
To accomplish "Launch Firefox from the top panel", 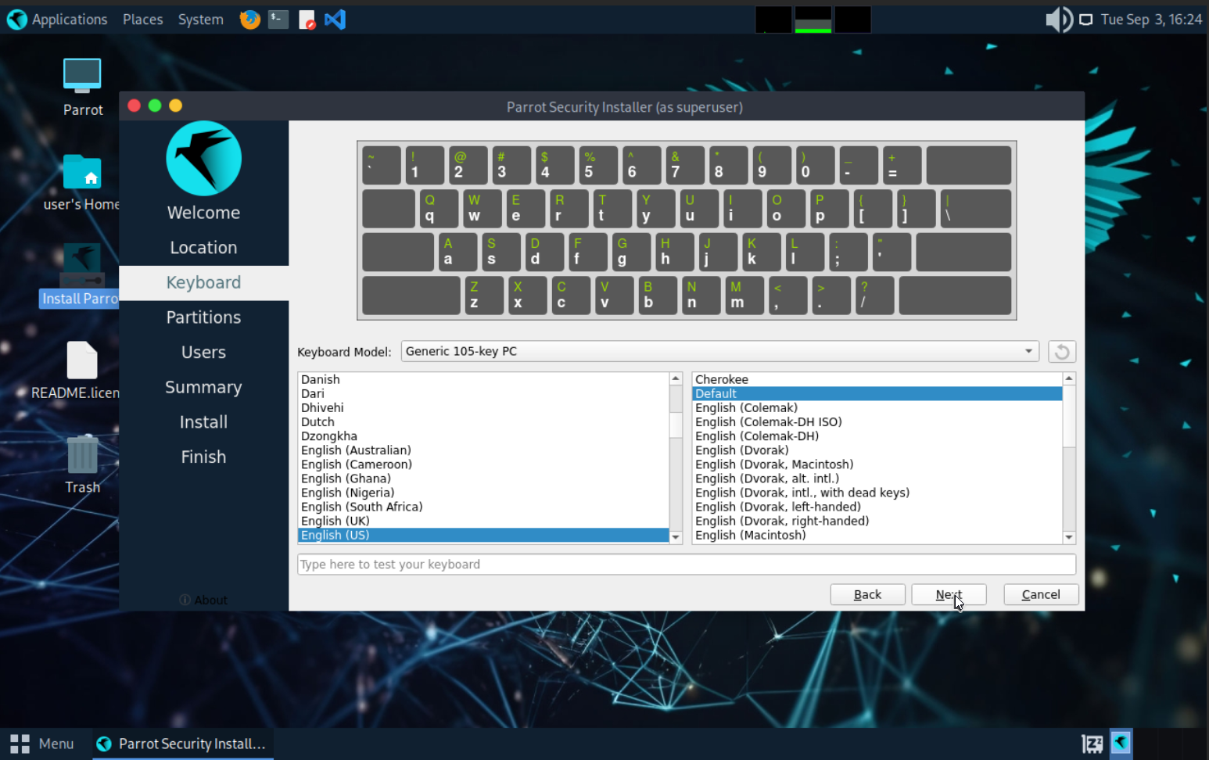I will [250, 20].
